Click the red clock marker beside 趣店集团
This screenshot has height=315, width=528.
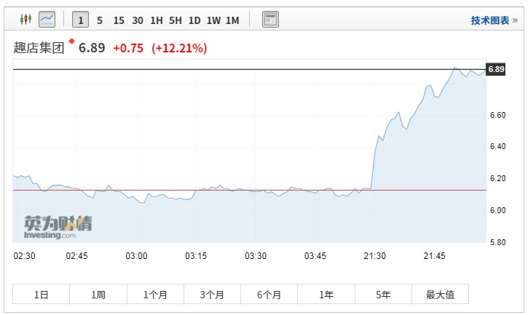[72, 41]
